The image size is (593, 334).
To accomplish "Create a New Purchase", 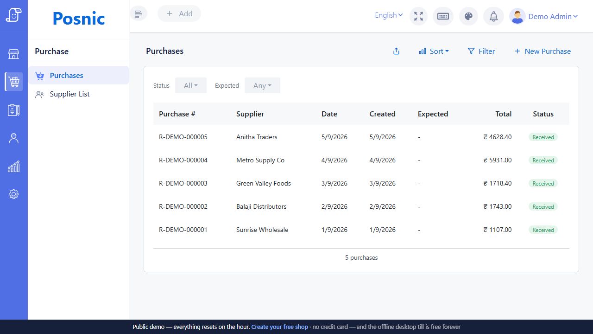I will pyautogui.click(x=543, y=51).
